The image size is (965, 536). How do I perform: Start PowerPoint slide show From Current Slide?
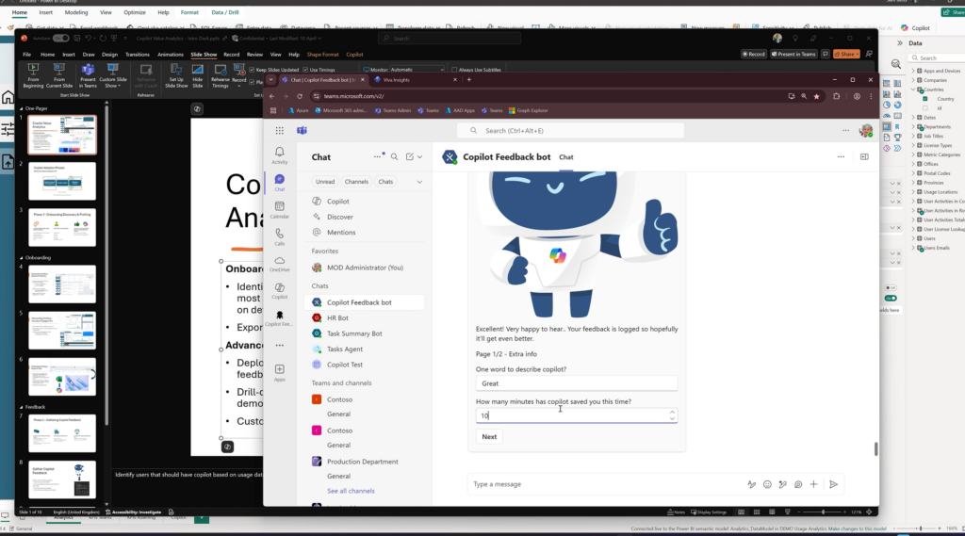pyautogui.click(x=59, y=75)
